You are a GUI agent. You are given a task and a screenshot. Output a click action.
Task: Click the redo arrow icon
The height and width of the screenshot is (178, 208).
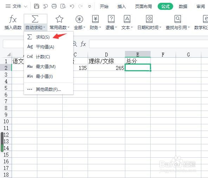[80, 6]
